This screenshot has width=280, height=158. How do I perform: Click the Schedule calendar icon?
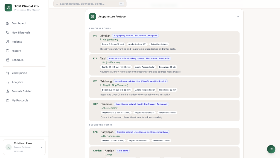coord(8,60)
